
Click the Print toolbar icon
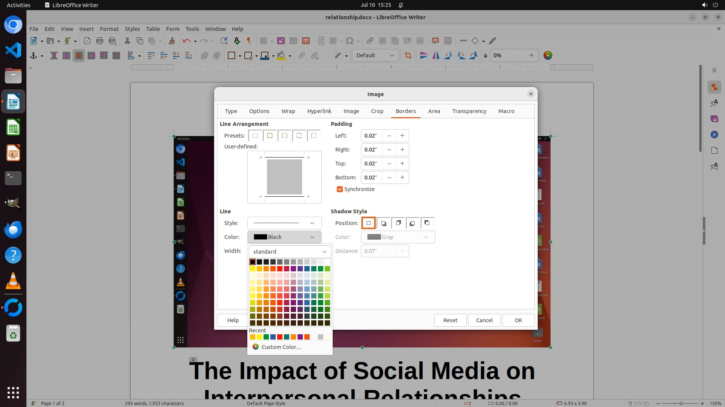click(x=100, y=41)
